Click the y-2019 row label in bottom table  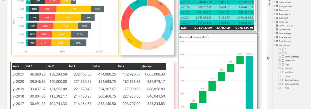(19, 89)
